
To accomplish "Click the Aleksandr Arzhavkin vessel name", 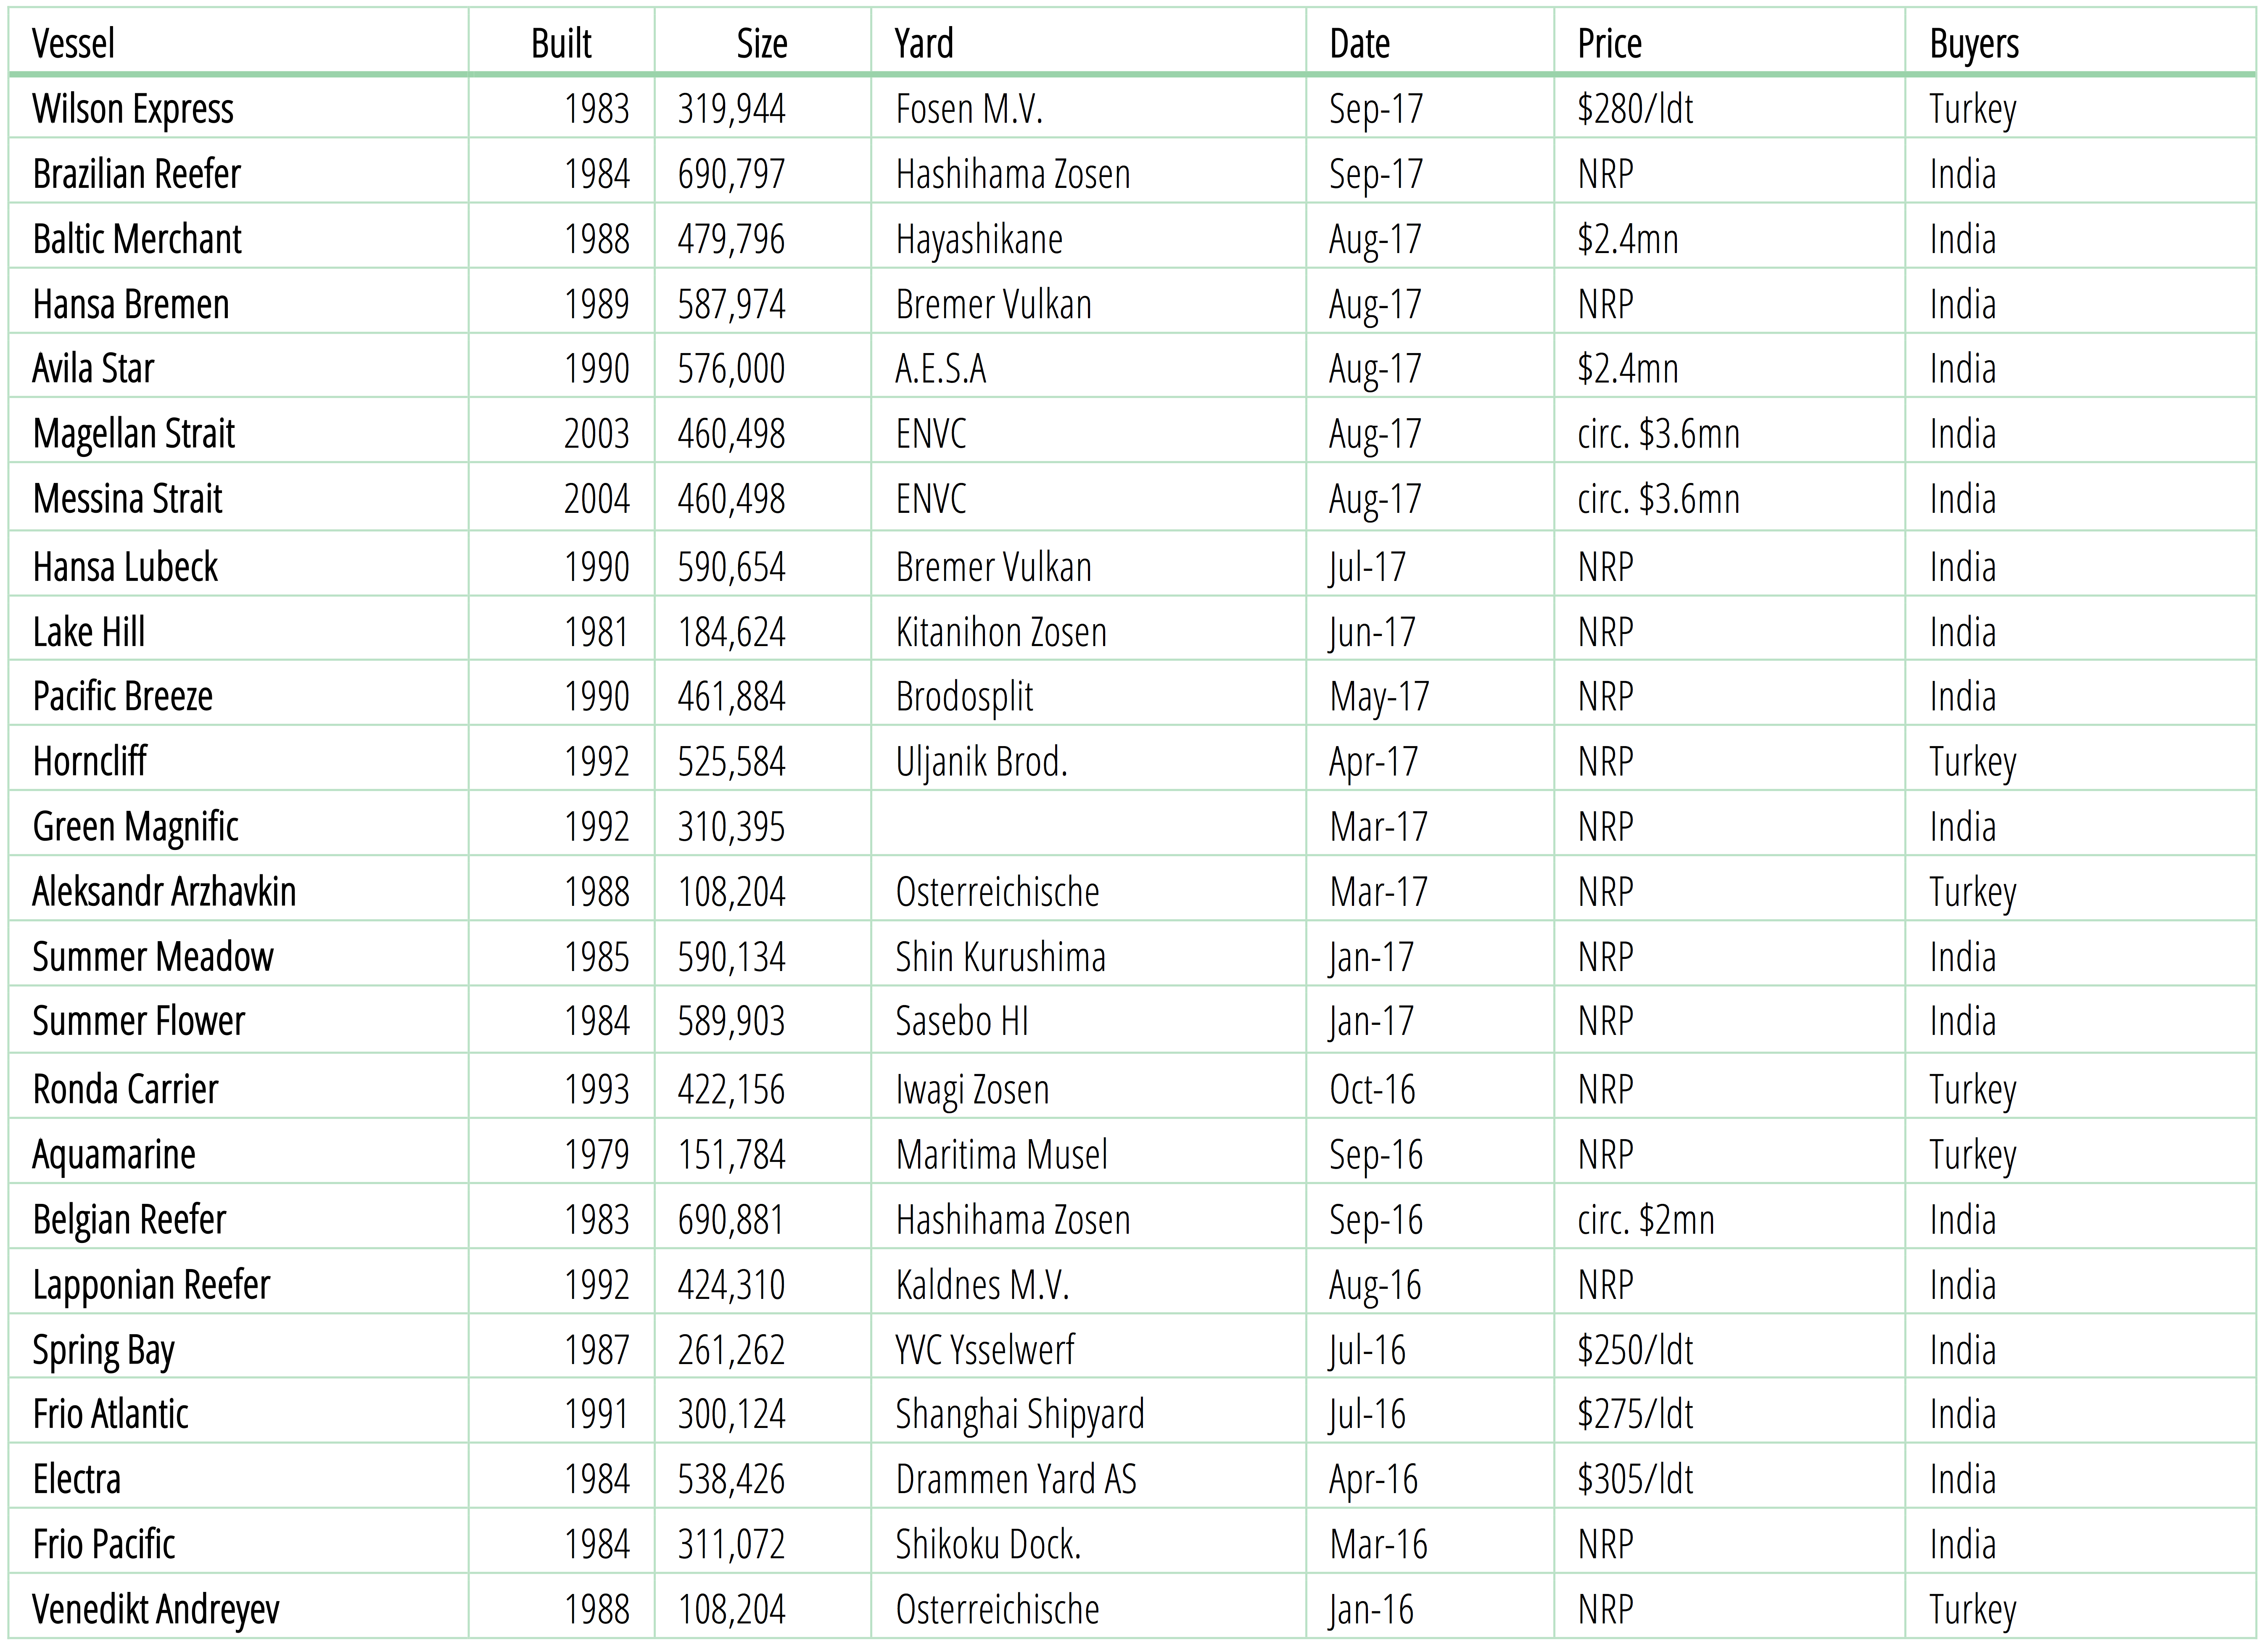I will pyautogui.click(x=164, y=892).
